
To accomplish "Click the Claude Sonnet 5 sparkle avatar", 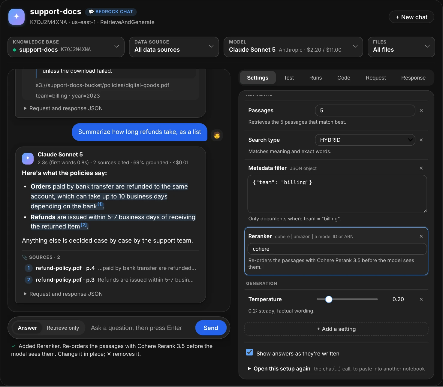I will click(x=28, y=158).
